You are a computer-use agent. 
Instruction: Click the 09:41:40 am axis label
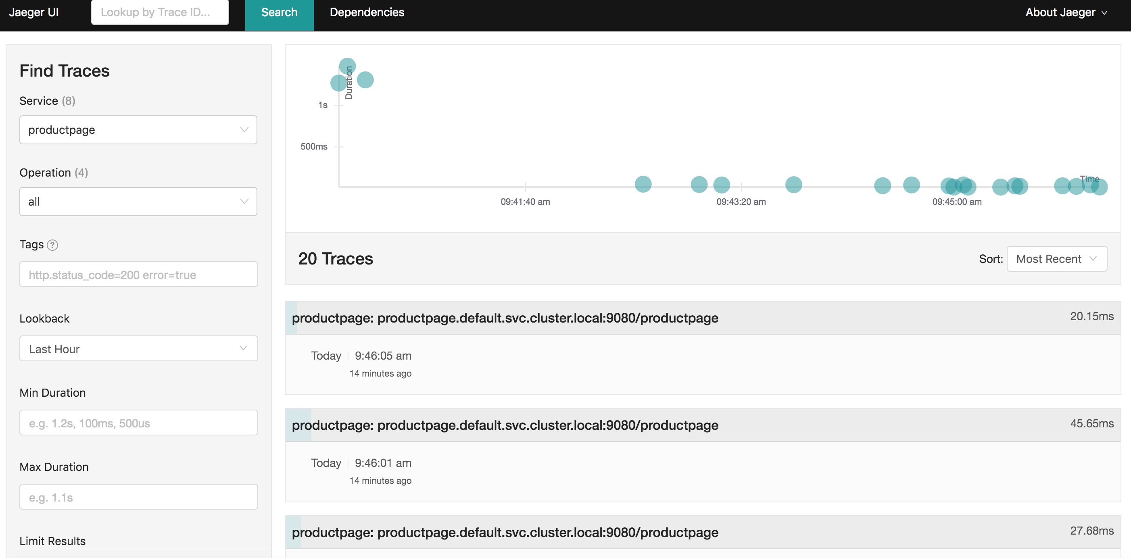pos(525,202)
